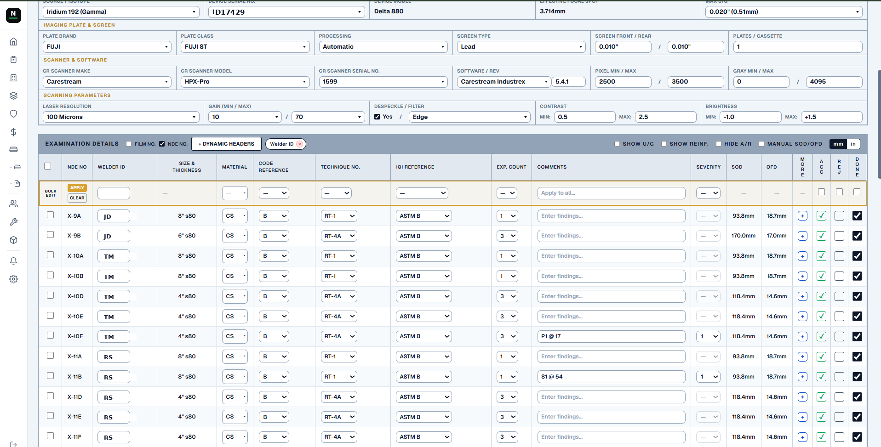Open the Plate Brand FUJI dropdown
Image resolution: width=881 pixels, height=447 pixels.
(107, 47)
